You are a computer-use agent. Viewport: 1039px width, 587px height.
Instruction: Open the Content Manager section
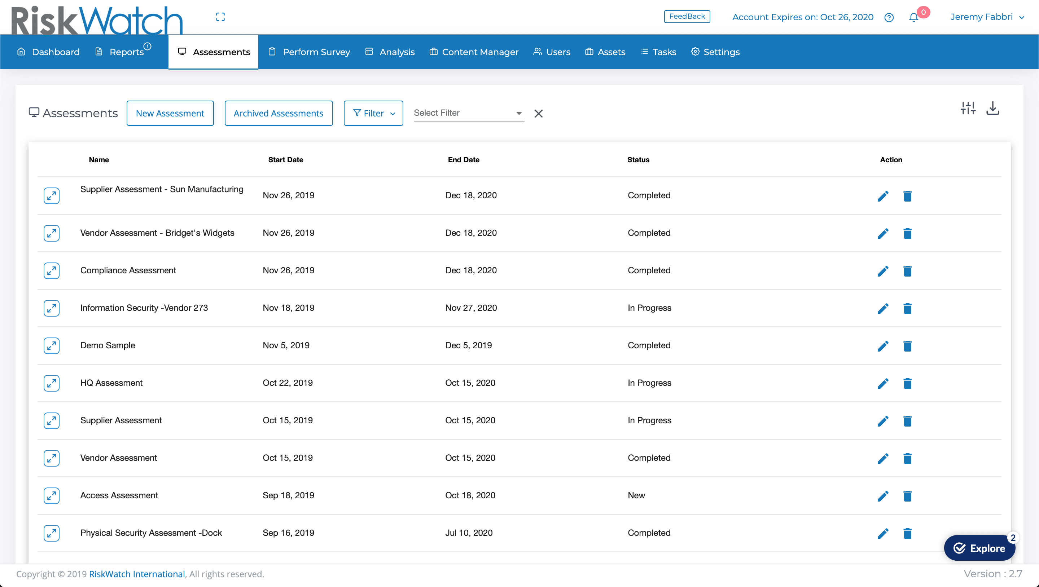coord(474,52)
